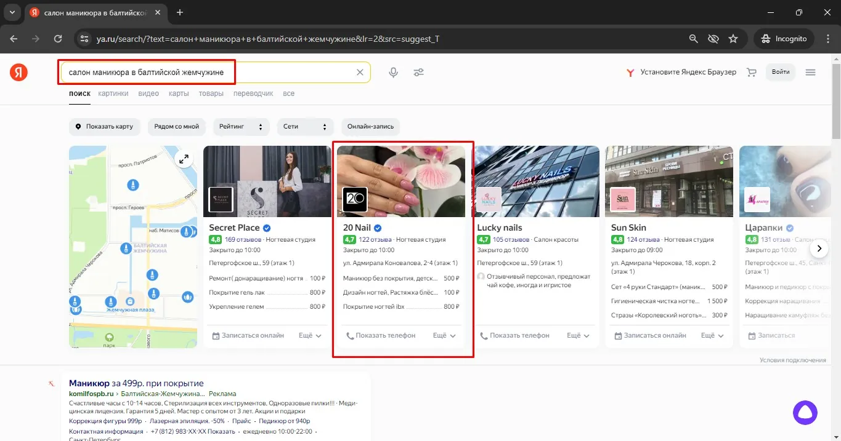Expand Ещё on the Secret Place card

click(x=310, y=336)
